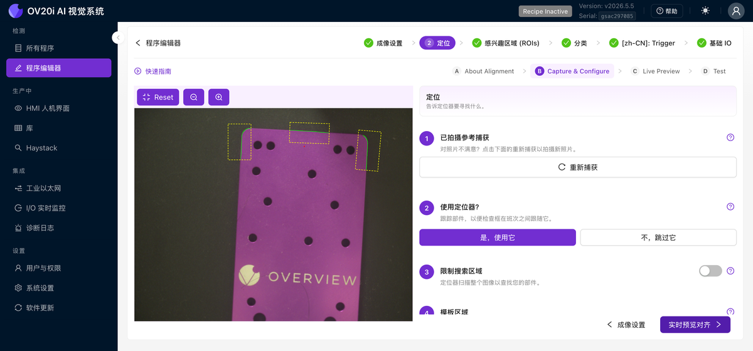Click the green check icon of 成像设置
753x351 pixels.
click(368, 43)
